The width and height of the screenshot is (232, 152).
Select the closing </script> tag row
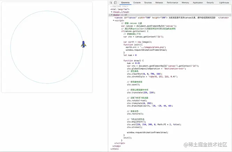pos(120,143)
